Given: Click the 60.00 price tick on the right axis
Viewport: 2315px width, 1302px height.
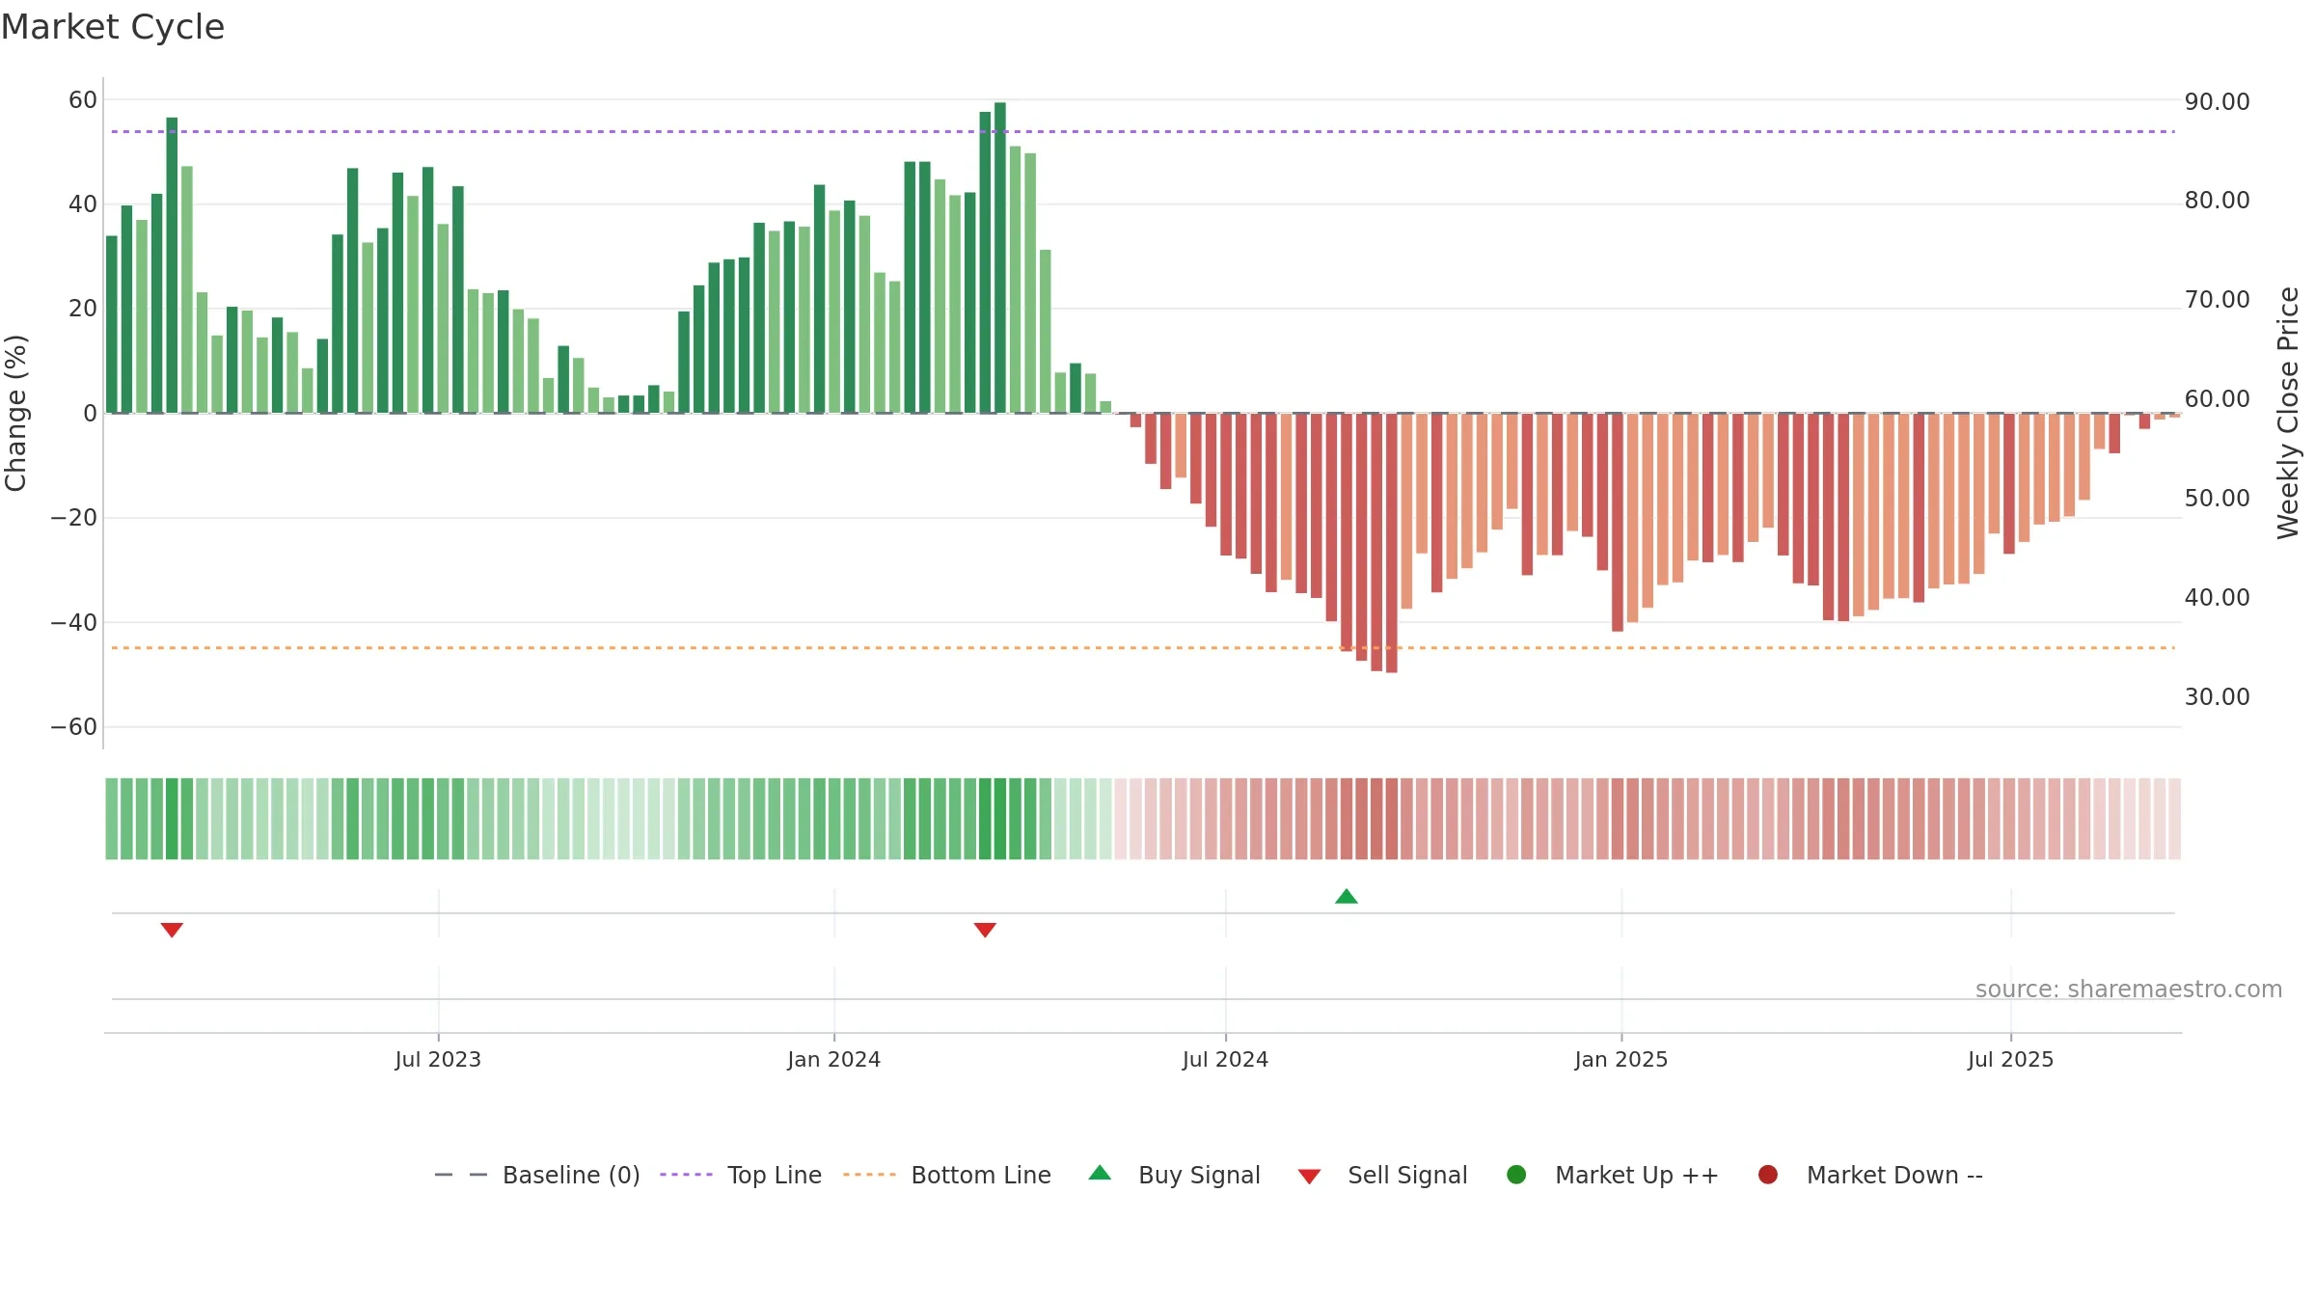Looking at the screenshot, I should (2218, 399).
